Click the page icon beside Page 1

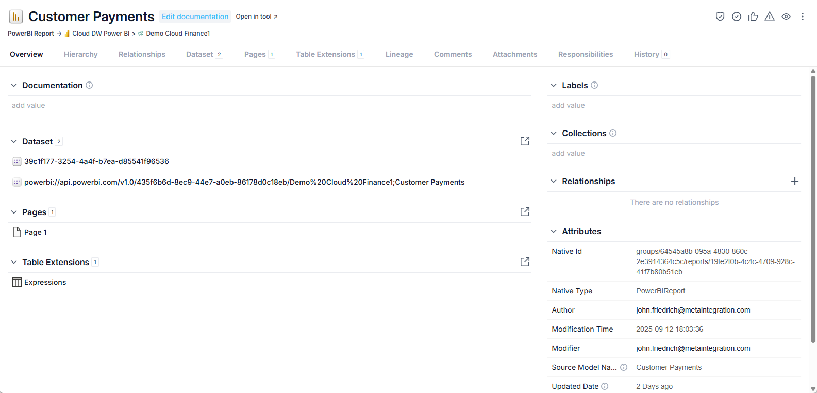pyautogui.click(x=16, y=232)
